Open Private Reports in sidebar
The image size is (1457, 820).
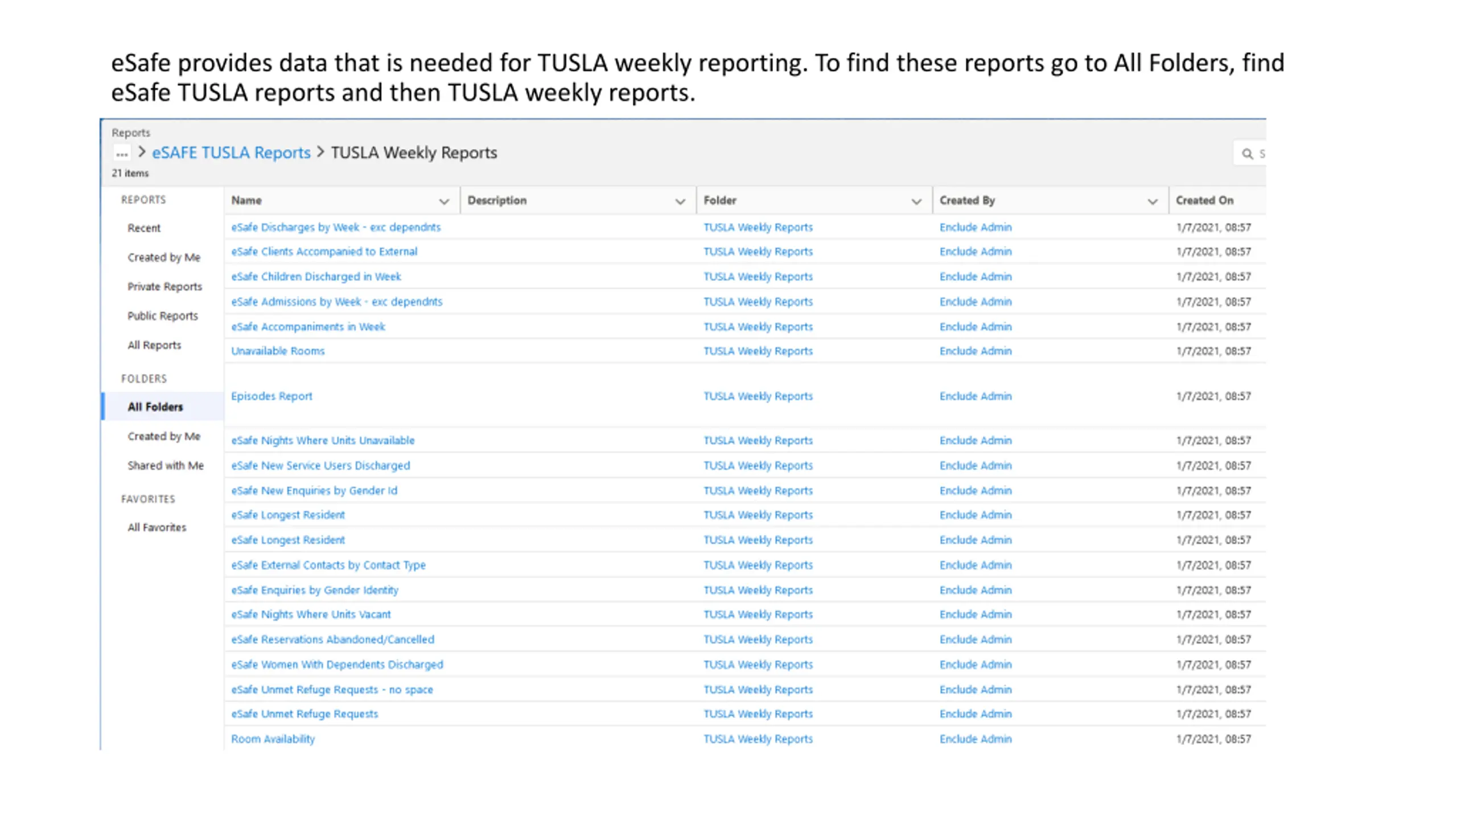click(x=164, y=286)
